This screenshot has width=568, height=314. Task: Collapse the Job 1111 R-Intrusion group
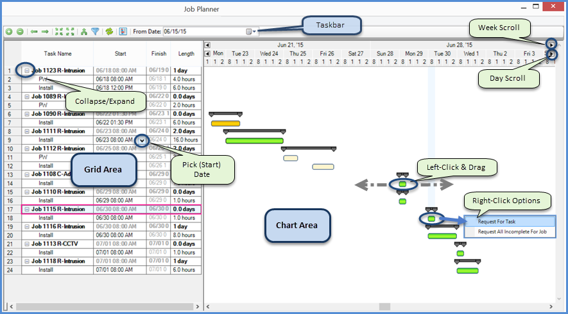(x=26, y=131)
